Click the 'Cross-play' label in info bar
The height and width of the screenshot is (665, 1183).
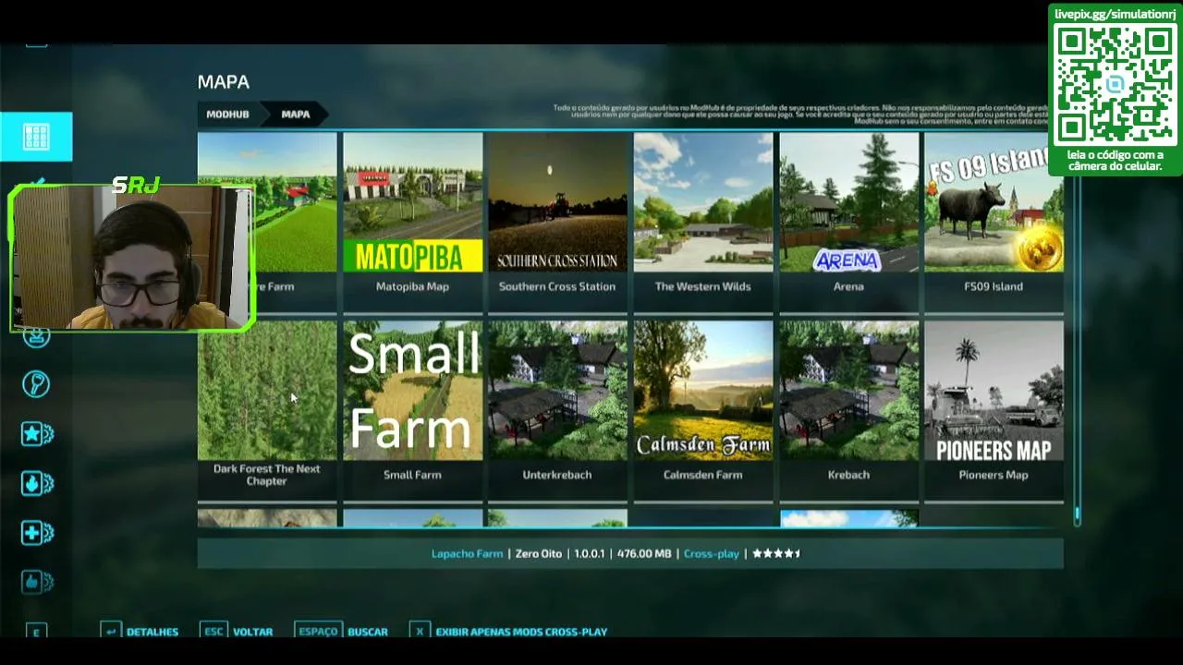[712, 554]
